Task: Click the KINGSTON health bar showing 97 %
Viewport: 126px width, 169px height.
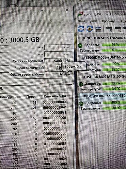Action: click(114, 45)
